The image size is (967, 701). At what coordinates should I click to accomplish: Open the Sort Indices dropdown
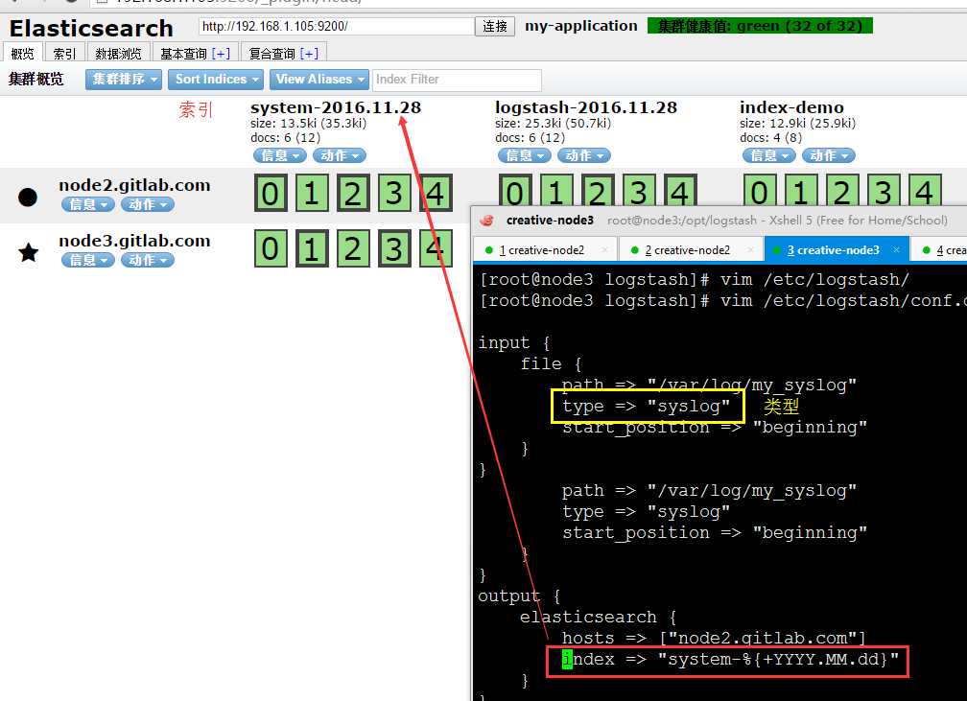coord(216,80)
